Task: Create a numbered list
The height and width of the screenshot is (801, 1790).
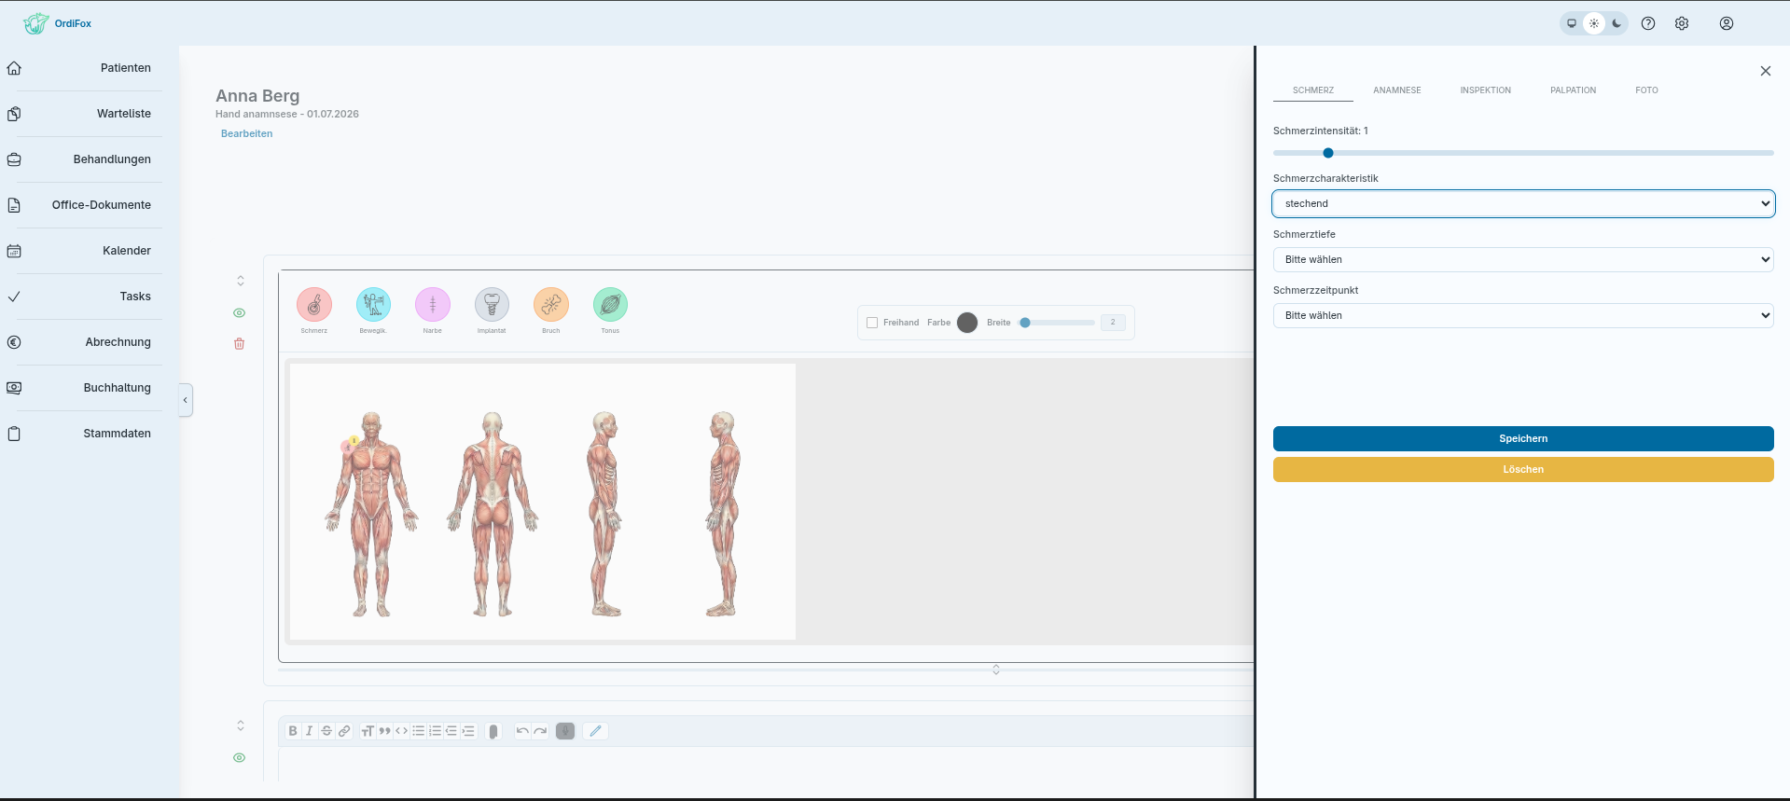Action: coord(435,731)
